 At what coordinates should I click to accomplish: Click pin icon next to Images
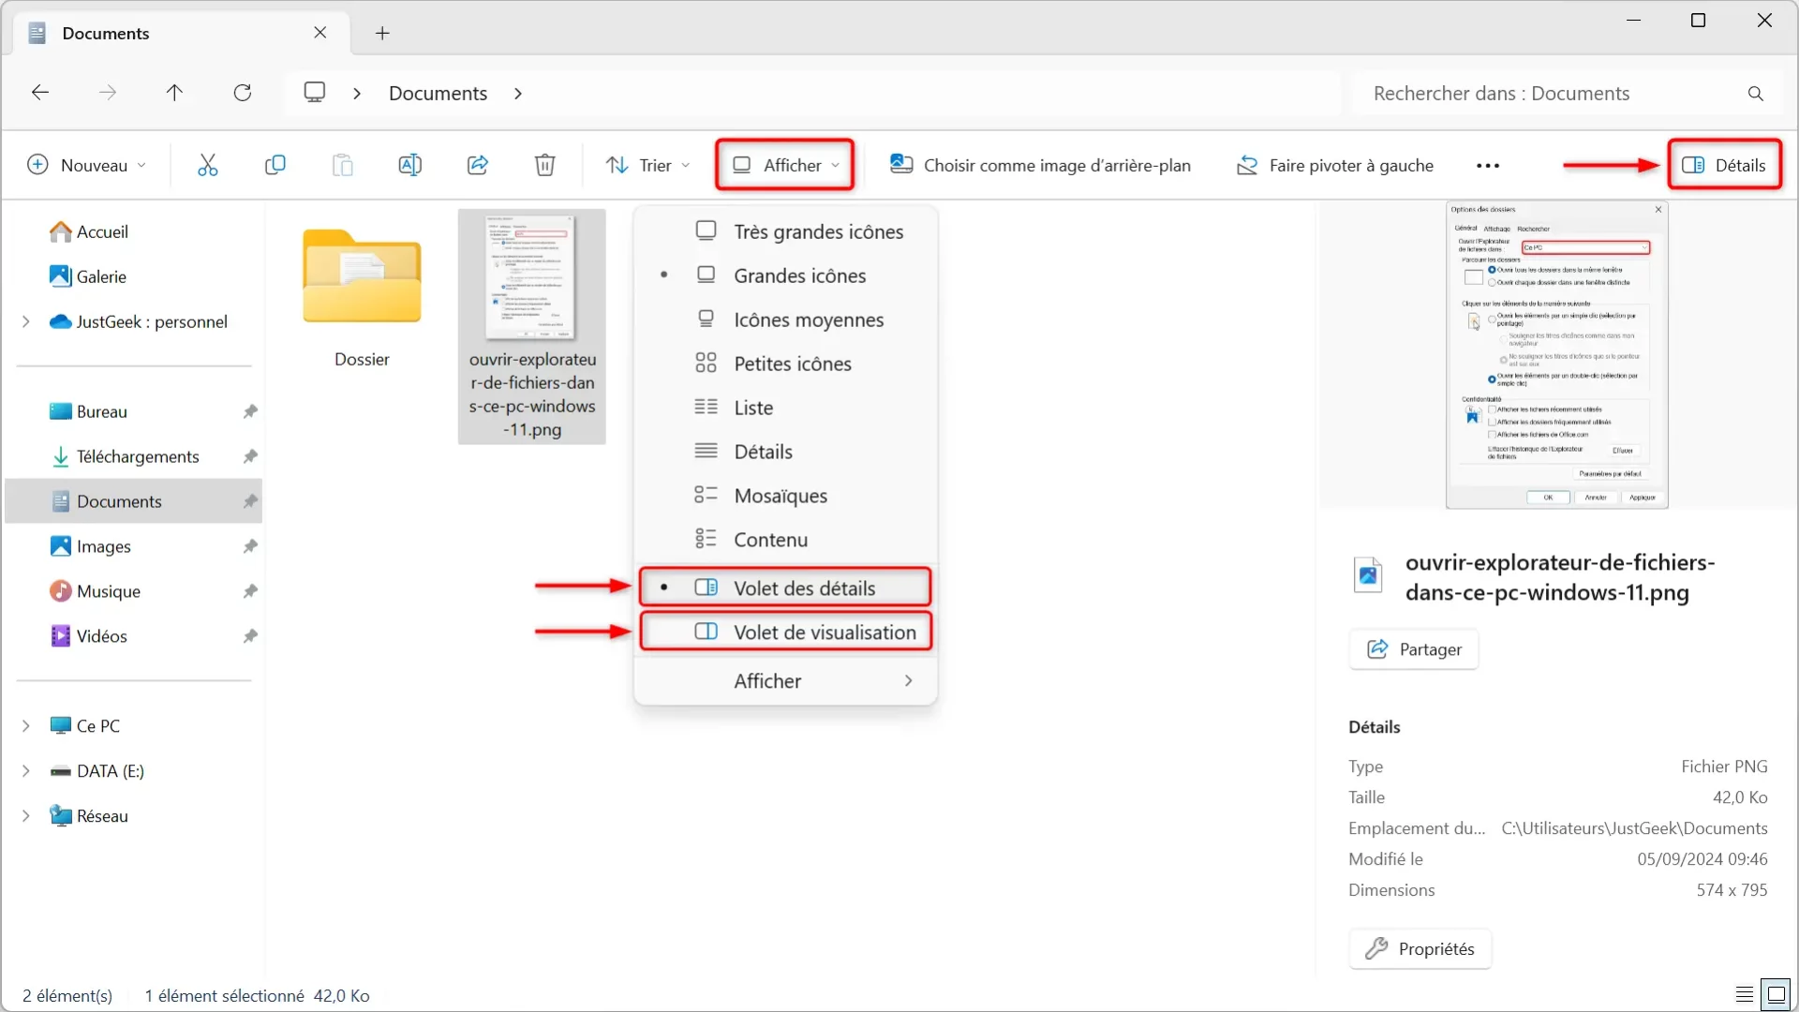click(x=250, y=546)
